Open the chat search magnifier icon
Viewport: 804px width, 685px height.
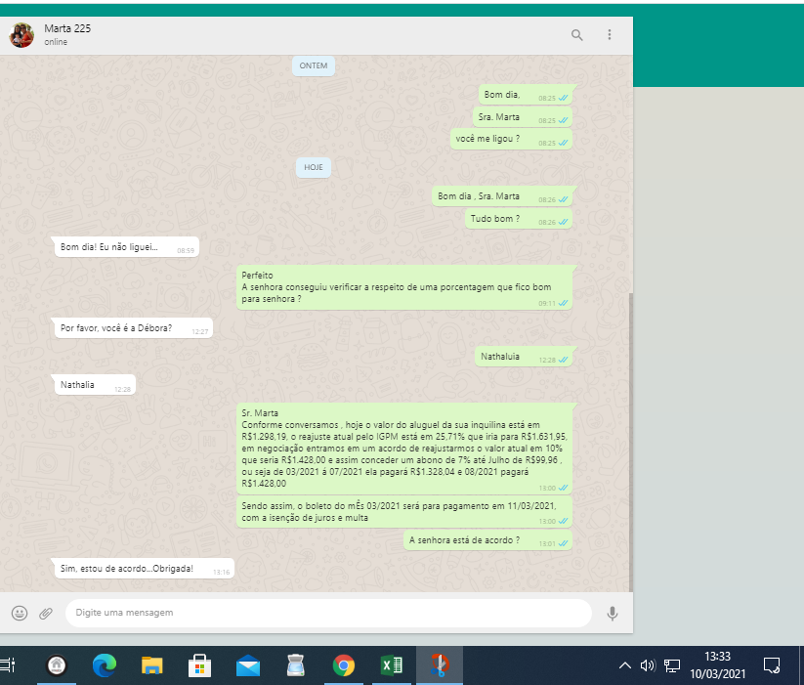coord(576,35)
